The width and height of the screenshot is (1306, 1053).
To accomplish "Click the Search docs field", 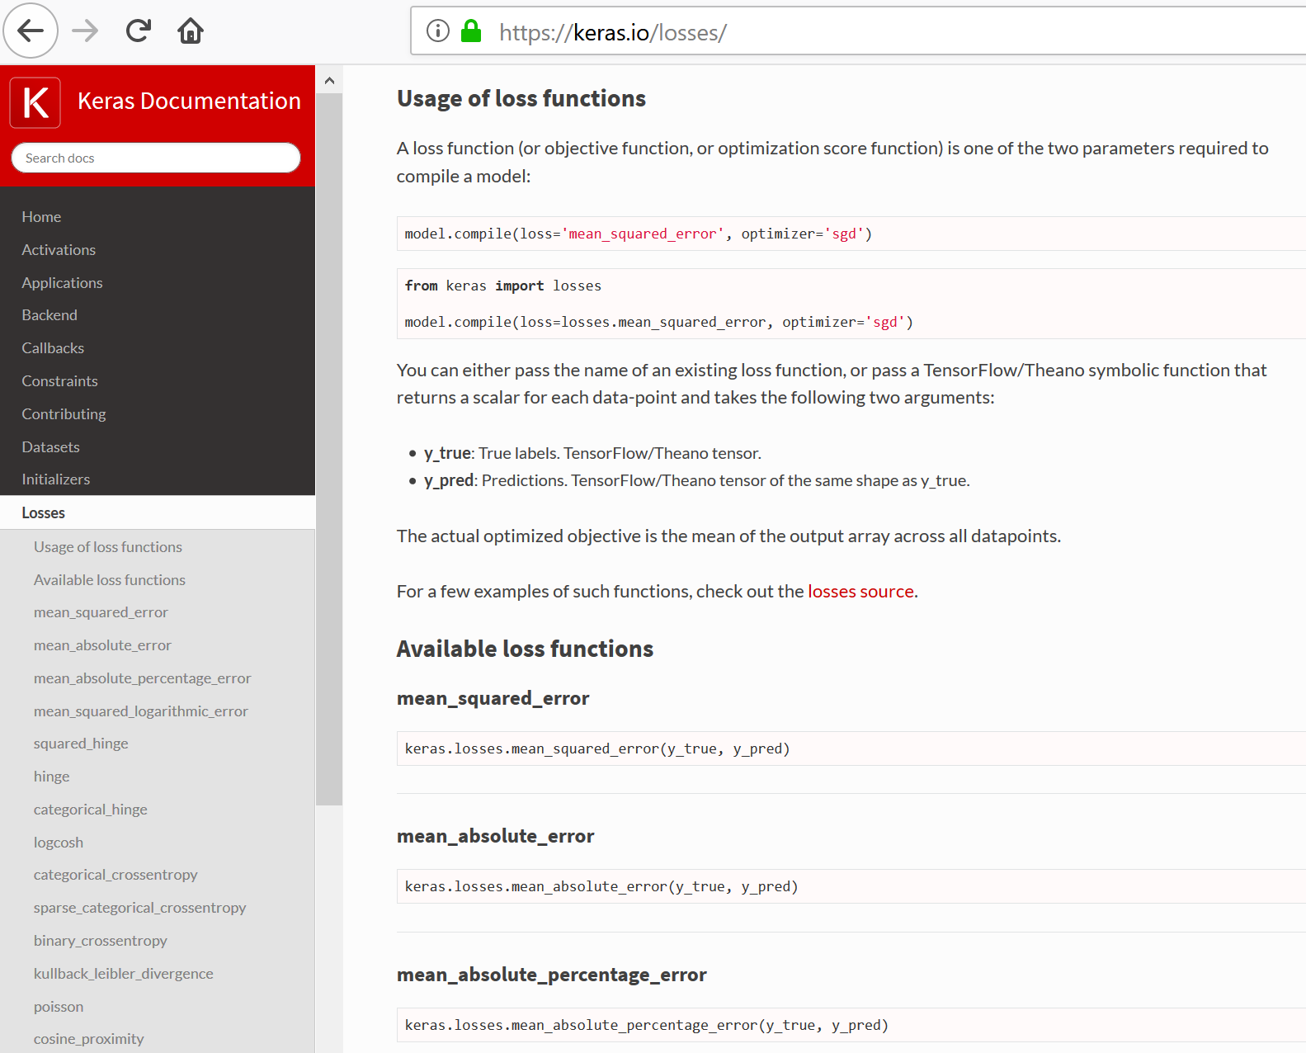I will 156,158.
